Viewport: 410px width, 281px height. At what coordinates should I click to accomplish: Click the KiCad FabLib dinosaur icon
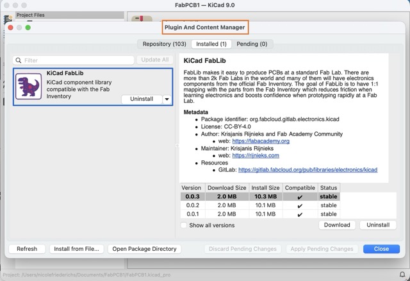coord(28,86)
